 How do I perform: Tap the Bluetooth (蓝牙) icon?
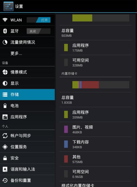(x=5, y=31)
